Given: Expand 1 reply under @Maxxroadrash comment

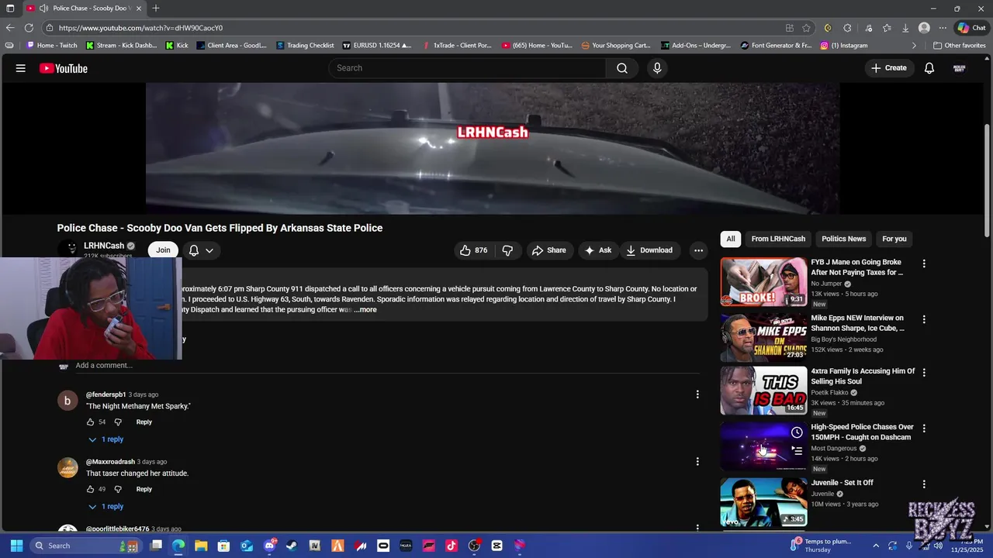Looking at the screenshot, I should [105, 507].
